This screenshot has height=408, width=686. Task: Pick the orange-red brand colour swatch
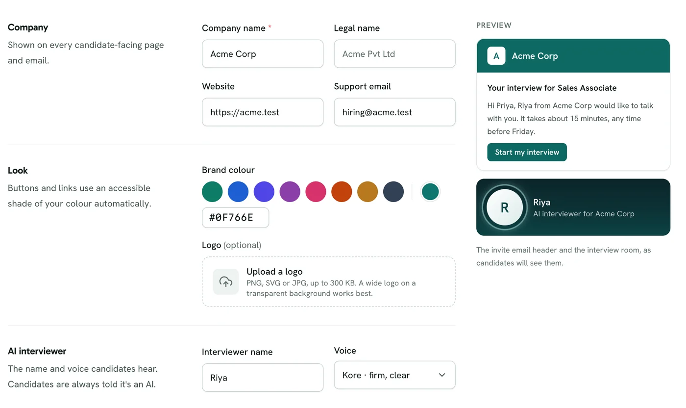pos(342,192)
